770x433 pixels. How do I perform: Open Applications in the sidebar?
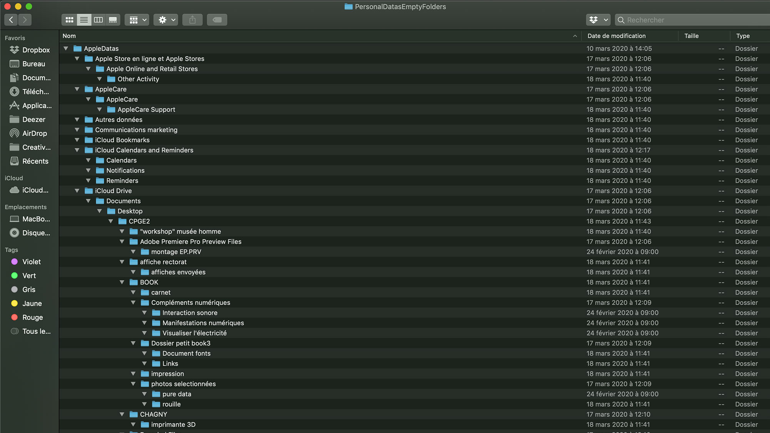(x=30, y=105)
